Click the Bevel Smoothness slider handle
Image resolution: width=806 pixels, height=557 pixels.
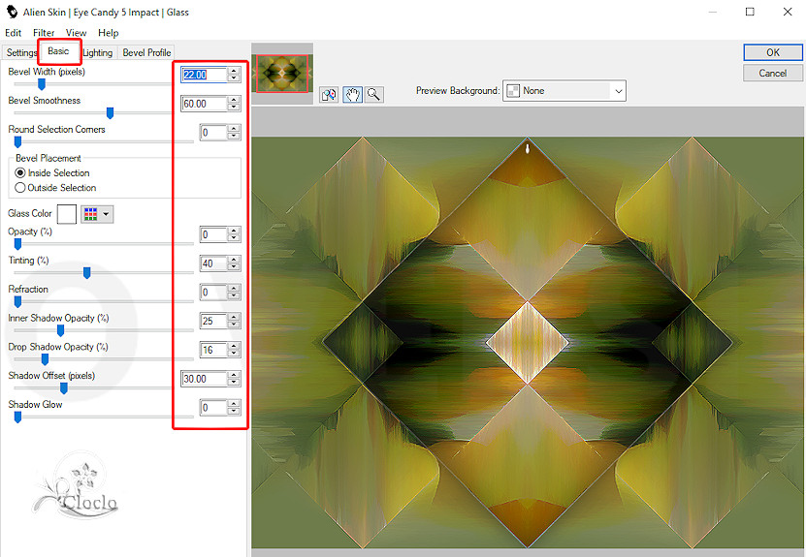tap(110, 113)
